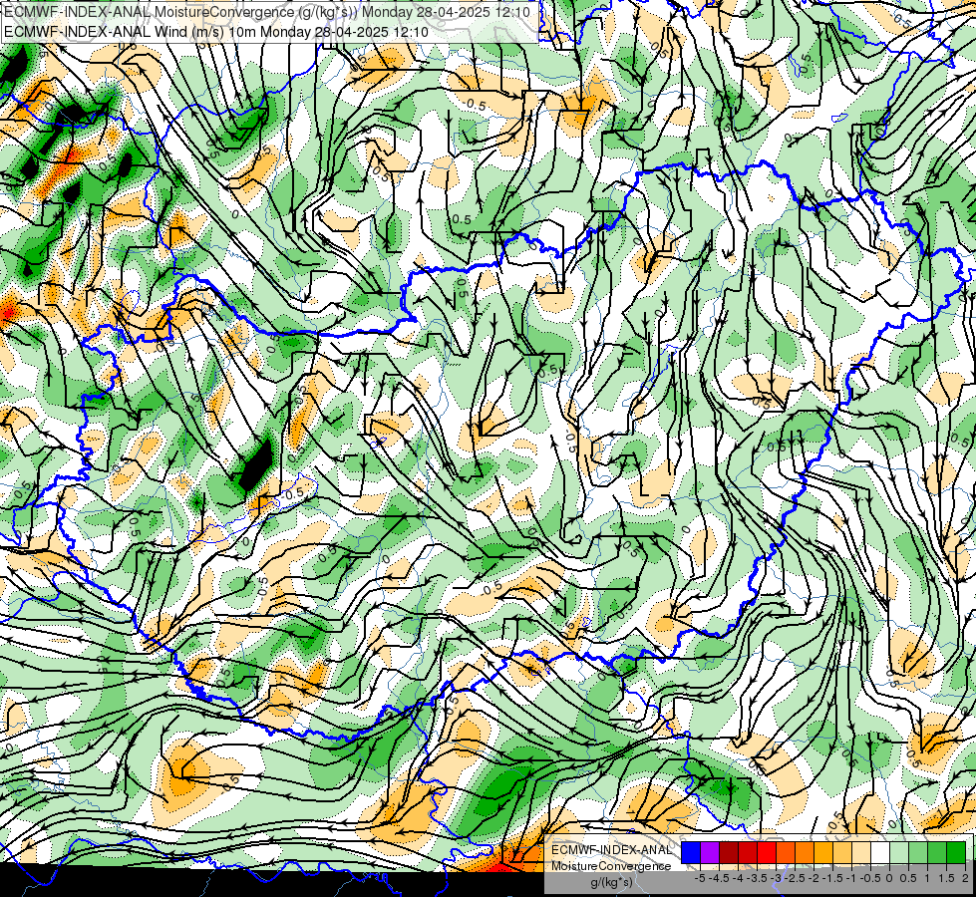Click the 1.5 legend tick label
The width and height of the screenshot is (976, 897).
coord(945,878)
